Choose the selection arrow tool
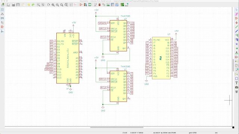 click(x=236, y=10)
